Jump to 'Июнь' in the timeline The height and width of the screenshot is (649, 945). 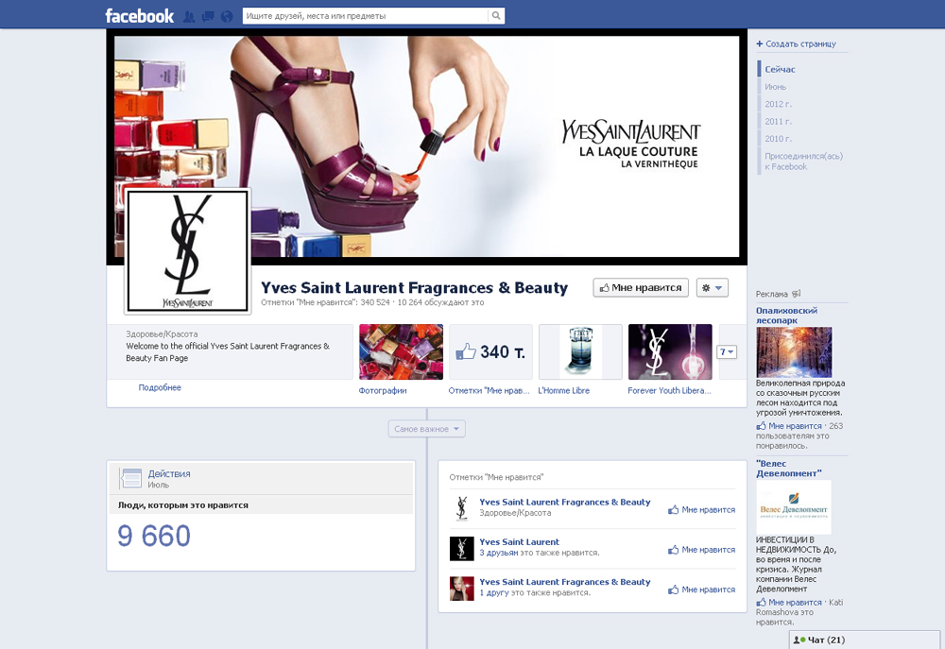(775, 87)
